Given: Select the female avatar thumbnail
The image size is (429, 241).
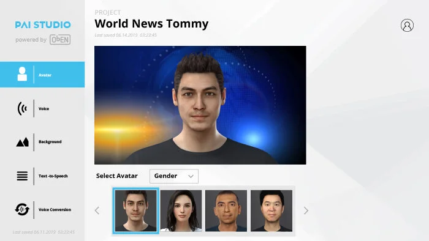Looking at the screenshot, I should [181, 210].
